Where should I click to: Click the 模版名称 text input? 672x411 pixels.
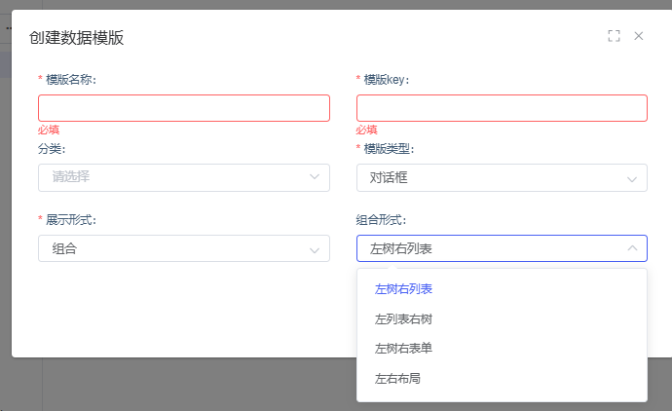184,107
